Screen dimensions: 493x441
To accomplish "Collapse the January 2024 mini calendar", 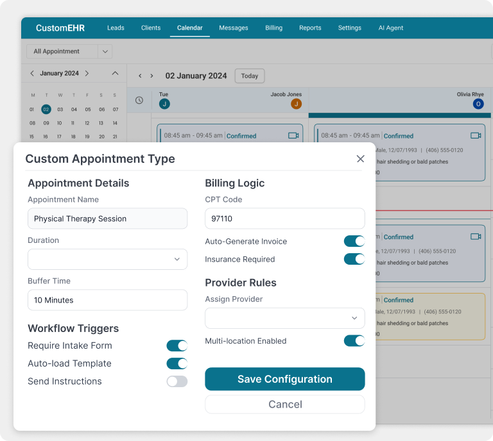I will 115,74.
